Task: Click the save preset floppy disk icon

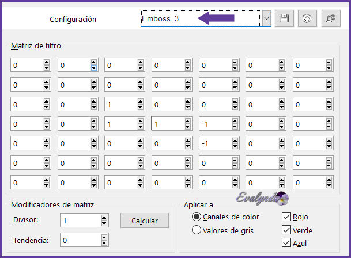Action: click(x=284, y=18)
